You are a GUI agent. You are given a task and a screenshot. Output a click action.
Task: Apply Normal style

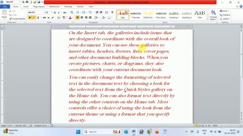tap(136, 15)
